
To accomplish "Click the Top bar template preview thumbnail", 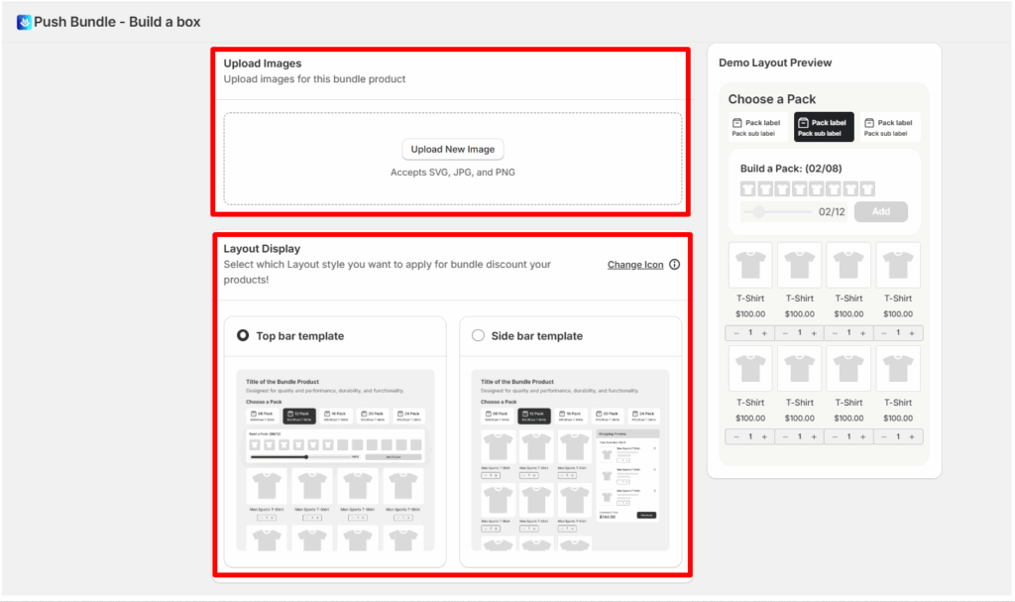I will tap(335, 460).
